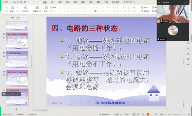Open the 插入 ribbon tab
Screen dimensions: 192x116
pyautogui.click(x=52, y=2)
